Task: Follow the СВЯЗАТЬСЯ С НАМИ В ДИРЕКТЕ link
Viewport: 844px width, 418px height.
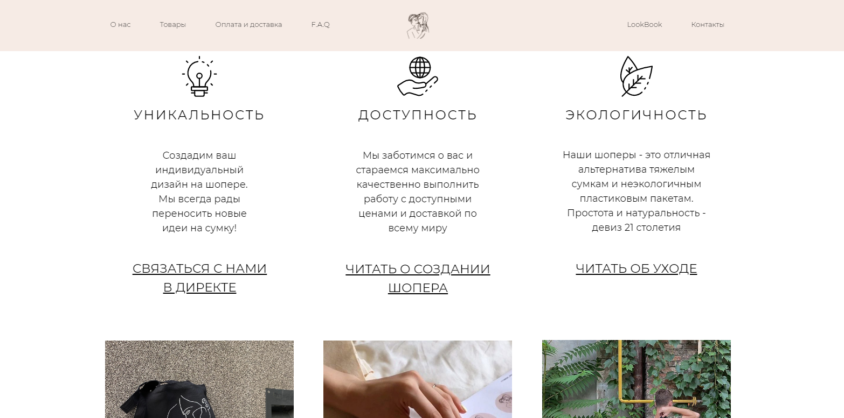Action: point(199,278)
